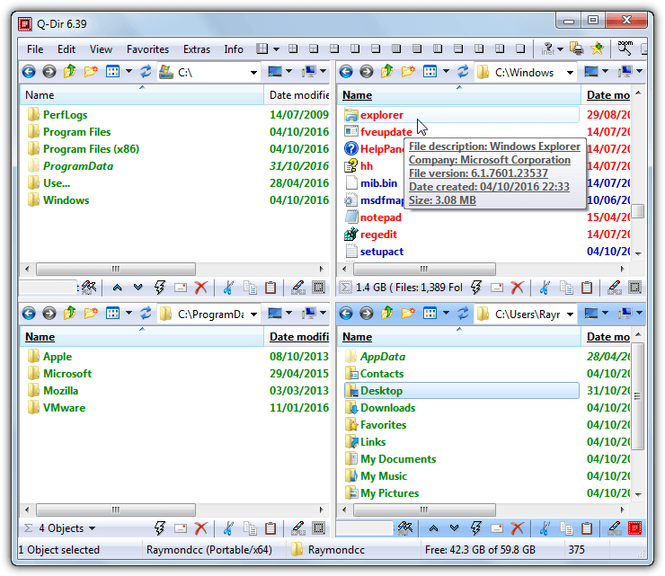665x576 pixels.
Task: Select the regedit file
Action: click(378, 235)
